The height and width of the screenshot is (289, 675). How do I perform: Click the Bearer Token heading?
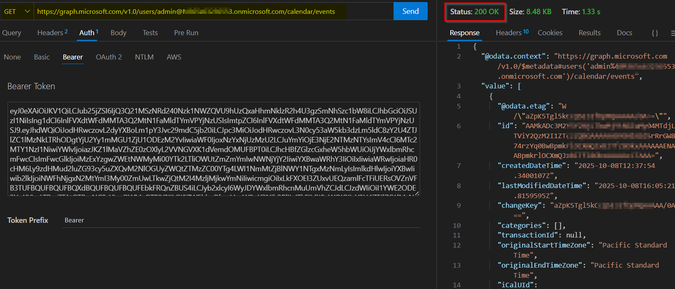[x=31, y=86]
